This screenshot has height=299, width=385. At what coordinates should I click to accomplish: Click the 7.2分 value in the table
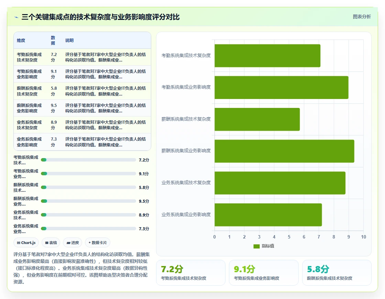tap(54, 57)
